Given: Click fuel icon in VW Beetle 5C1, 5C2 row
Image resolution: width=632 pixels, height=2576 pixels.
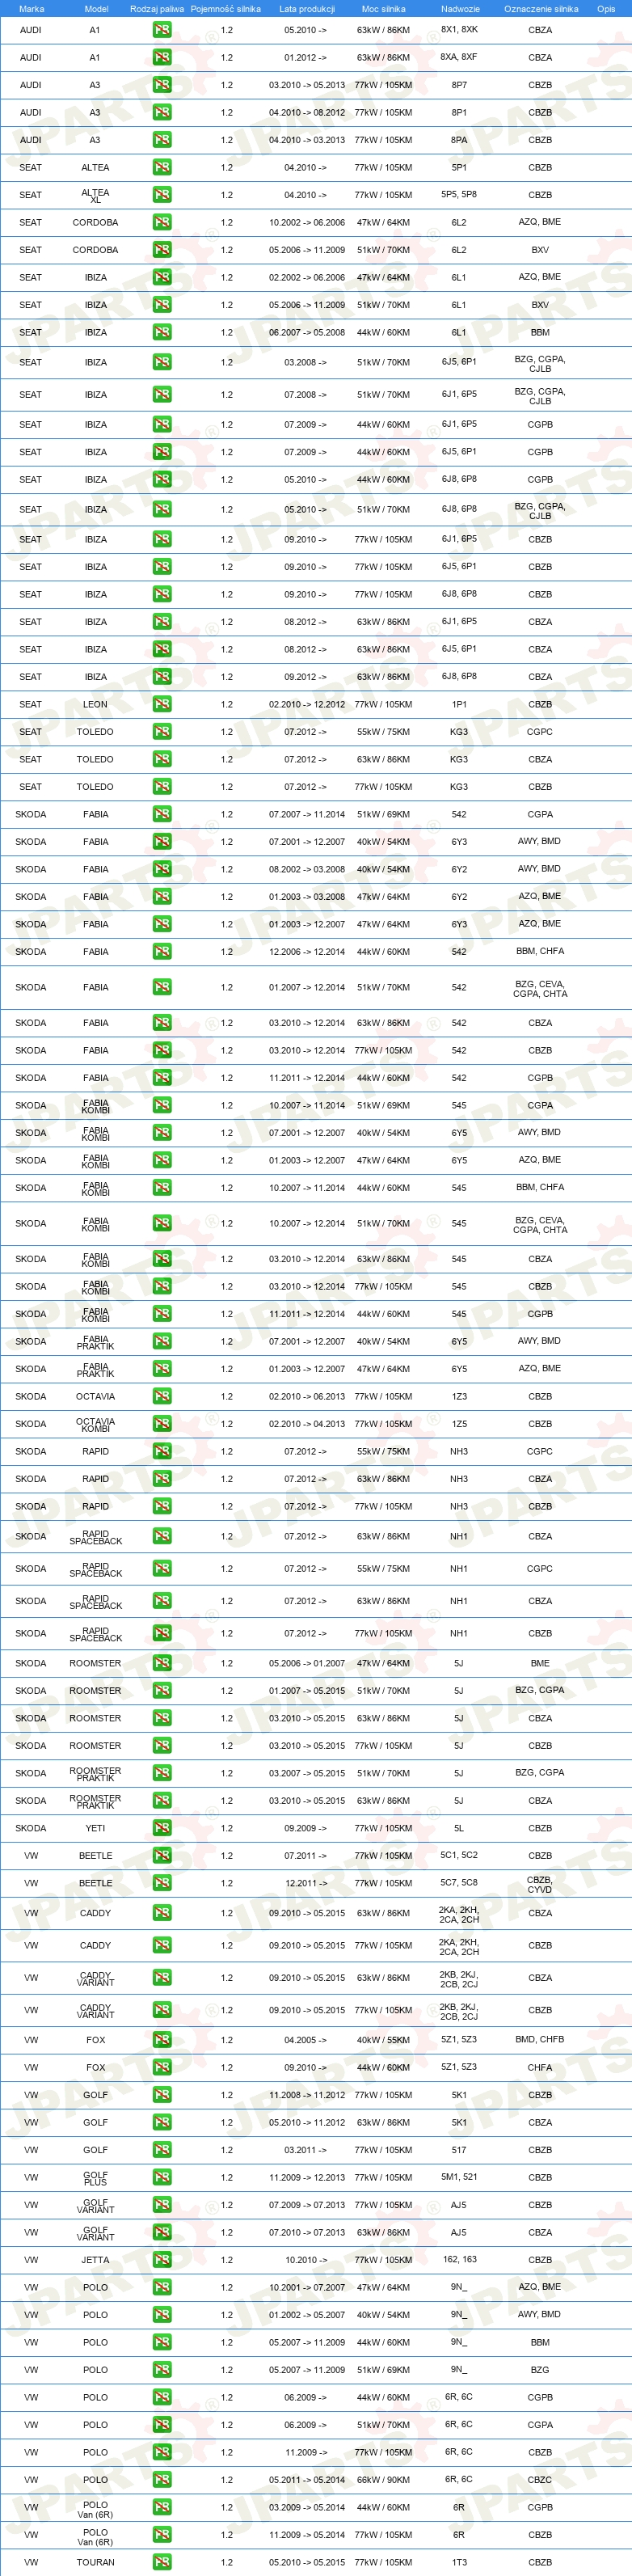Looking at the screenshot, I should pos(162,1855).
